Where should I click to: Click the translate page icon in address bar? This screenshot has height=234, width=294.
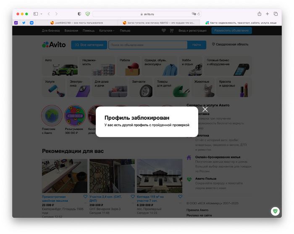pos(194,14)
